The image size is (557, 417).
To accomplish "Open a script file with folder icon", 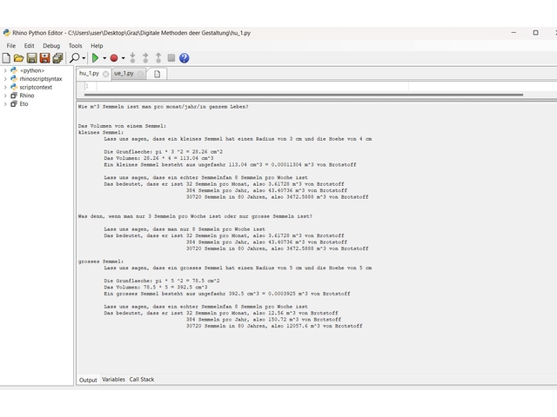I will (19, 58).
